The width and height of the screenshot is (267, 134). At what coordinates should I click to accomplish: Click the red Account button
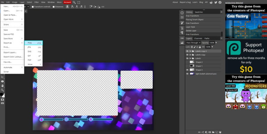click(x=67, y=2)
